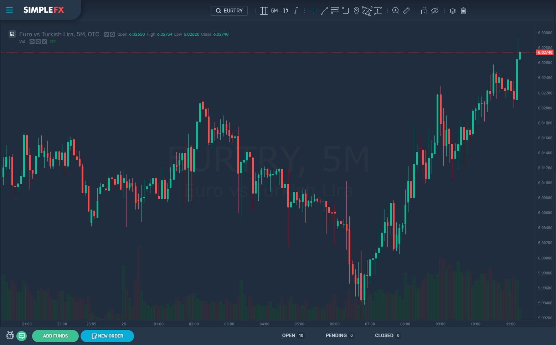Screen dimensions: 556x345
Task: Select the crosshair cursor tool
Action: (314, 11)
